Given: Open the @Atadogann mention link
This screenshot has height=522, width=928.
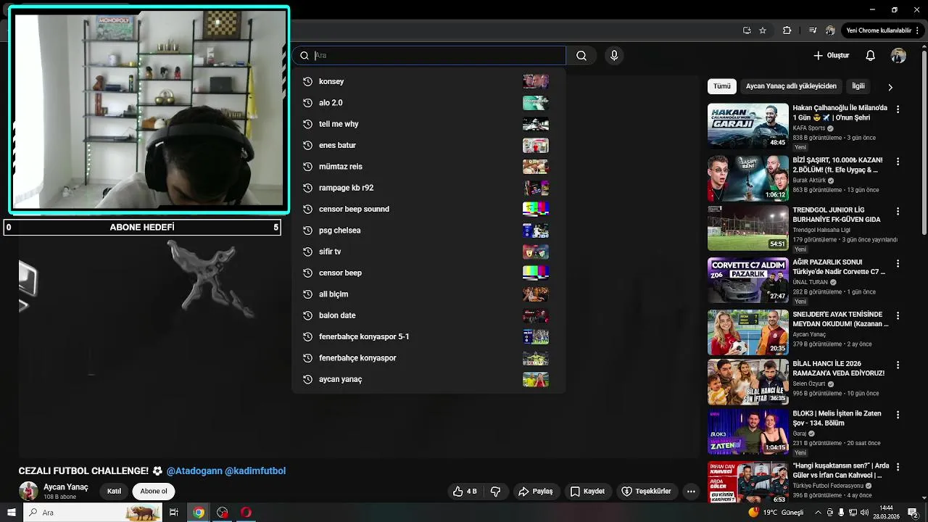Looking at the screenshot, I should 194,471.
